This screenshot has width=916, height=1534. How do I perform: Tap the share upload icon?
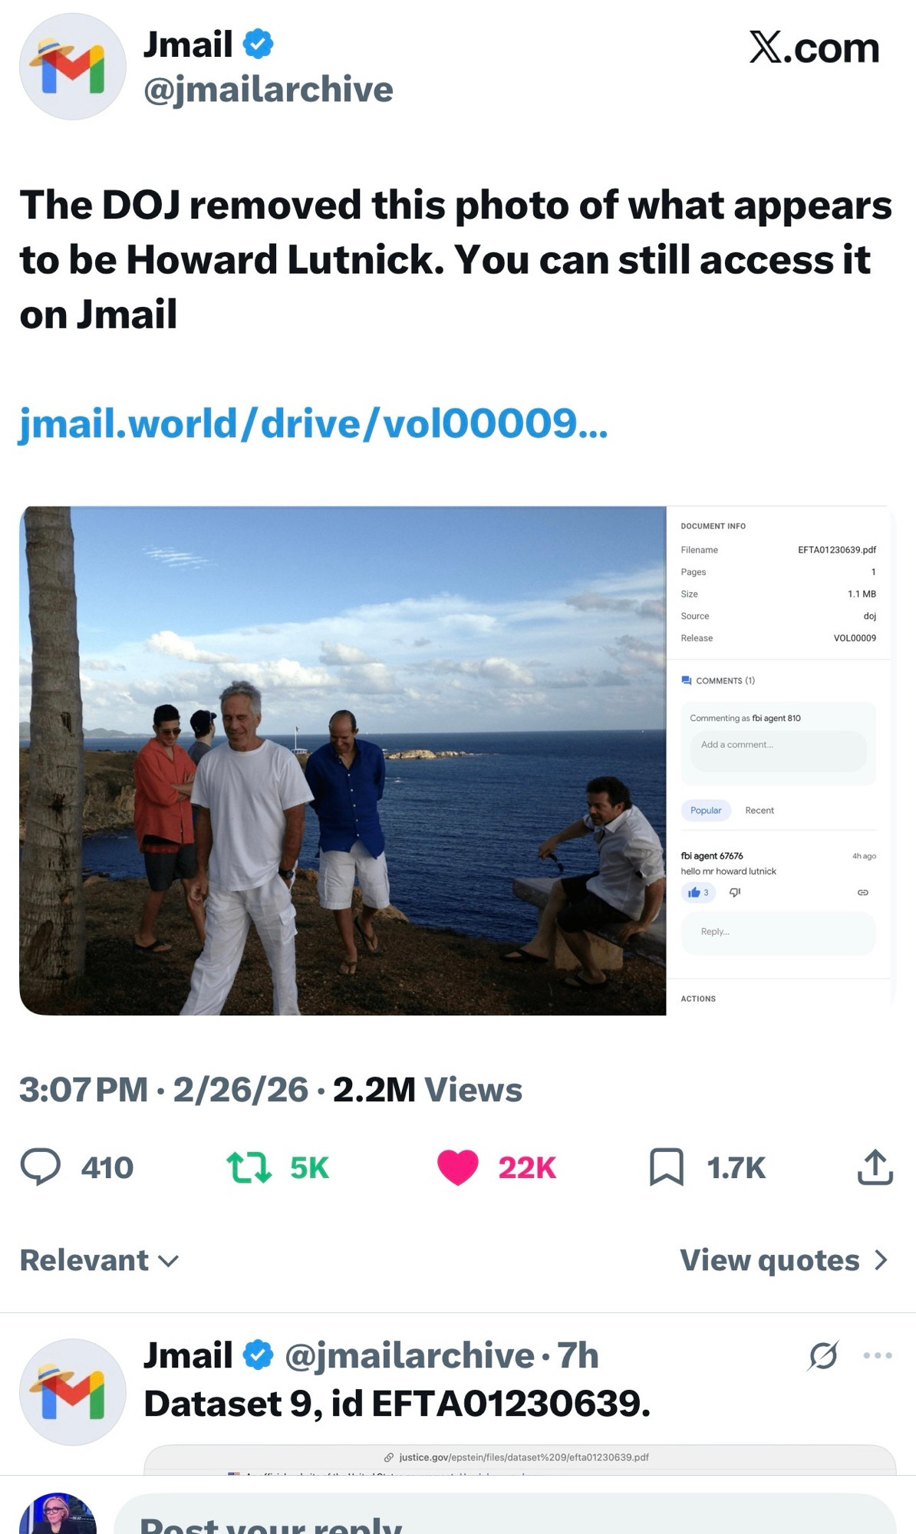tap(875, 1167)
